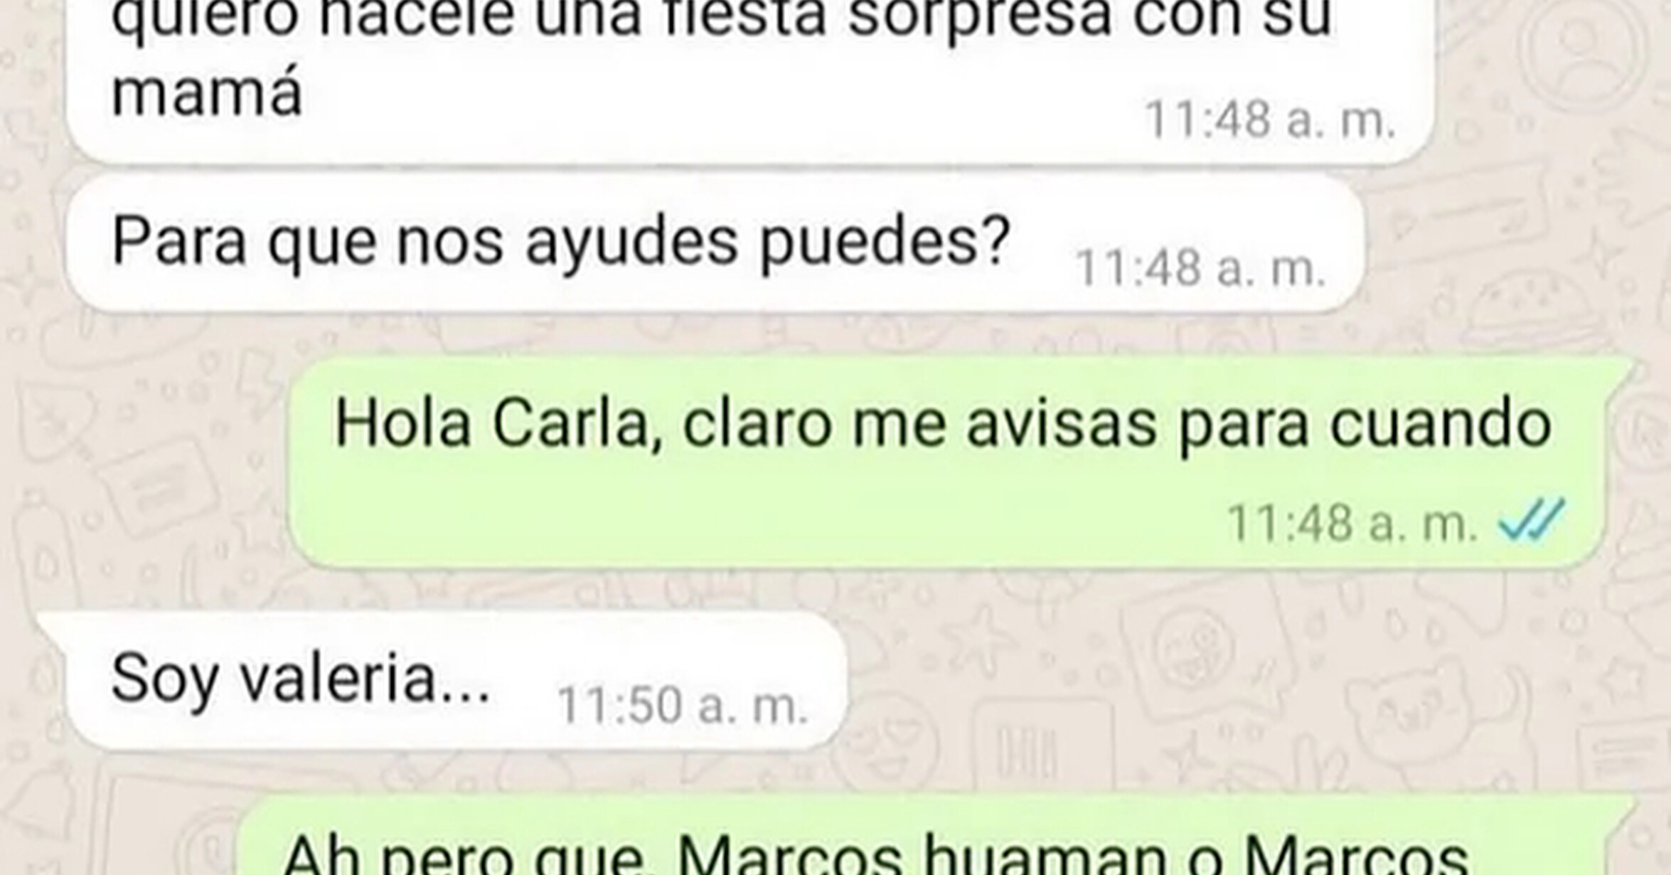Tap timestamp beside 'Para que nos ayudes puedes?'
This screenshot has height=875, width=1671.
(x=1200, y=268)
